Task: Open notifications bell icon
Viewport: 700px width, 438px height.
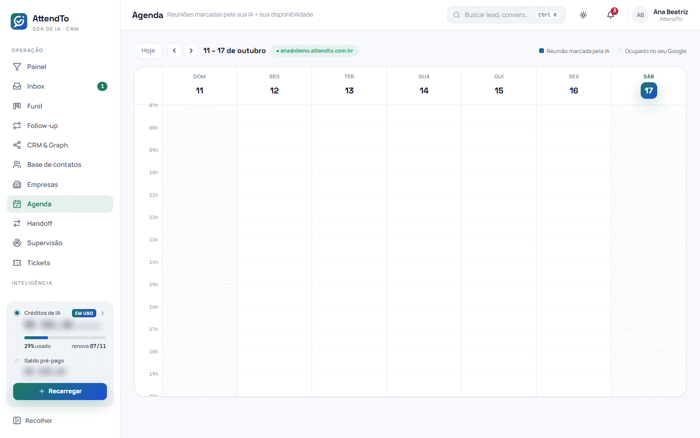Action: (611, 15)
